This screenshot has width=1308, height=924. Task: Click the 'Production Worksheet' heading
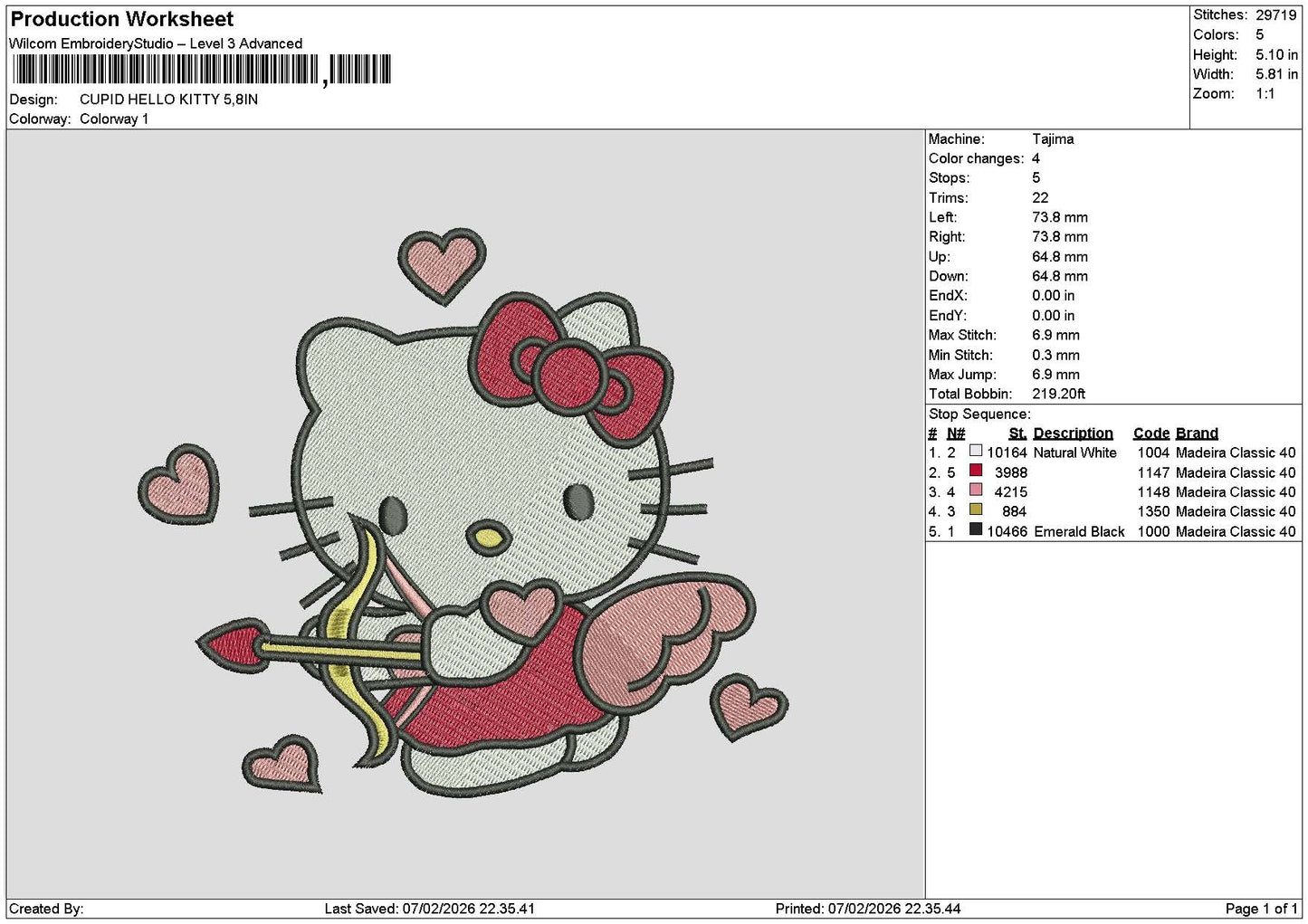coord(121,19)
